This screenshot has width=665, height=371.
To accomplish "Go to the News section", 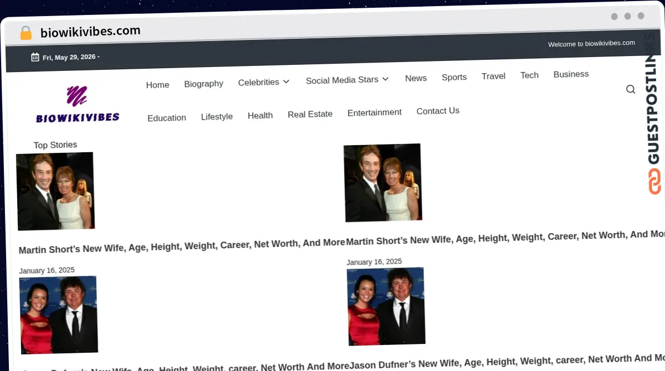I will tap(416, 78).
